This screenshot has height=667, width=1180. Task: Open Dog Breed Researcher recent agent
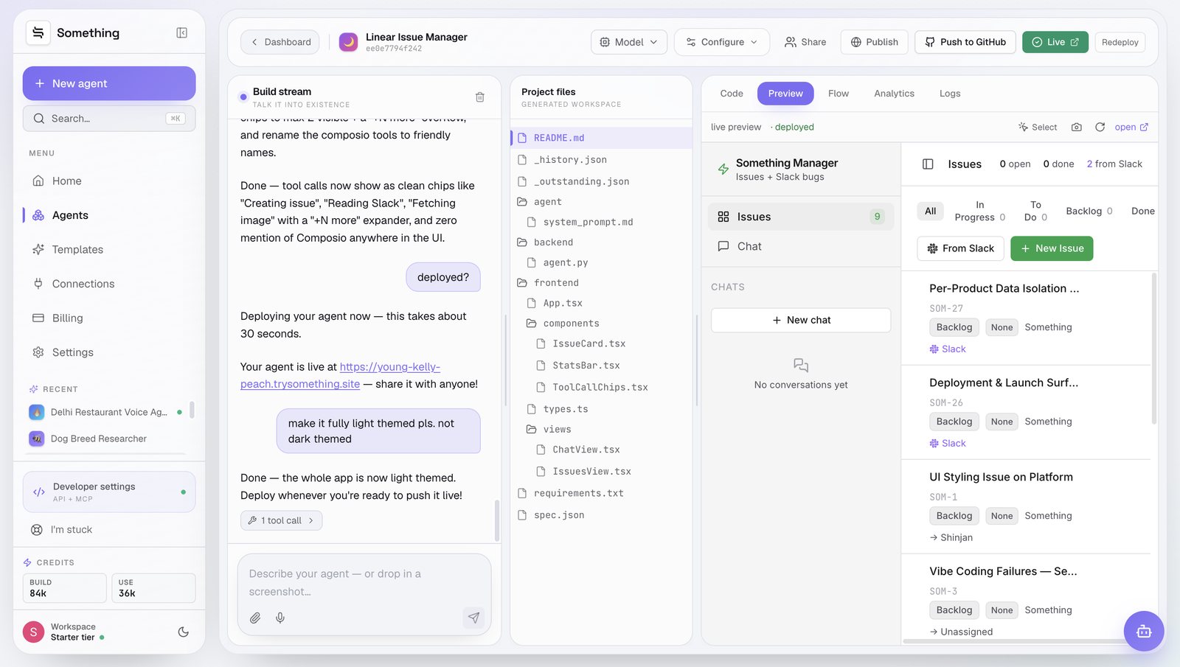point(105,439)
